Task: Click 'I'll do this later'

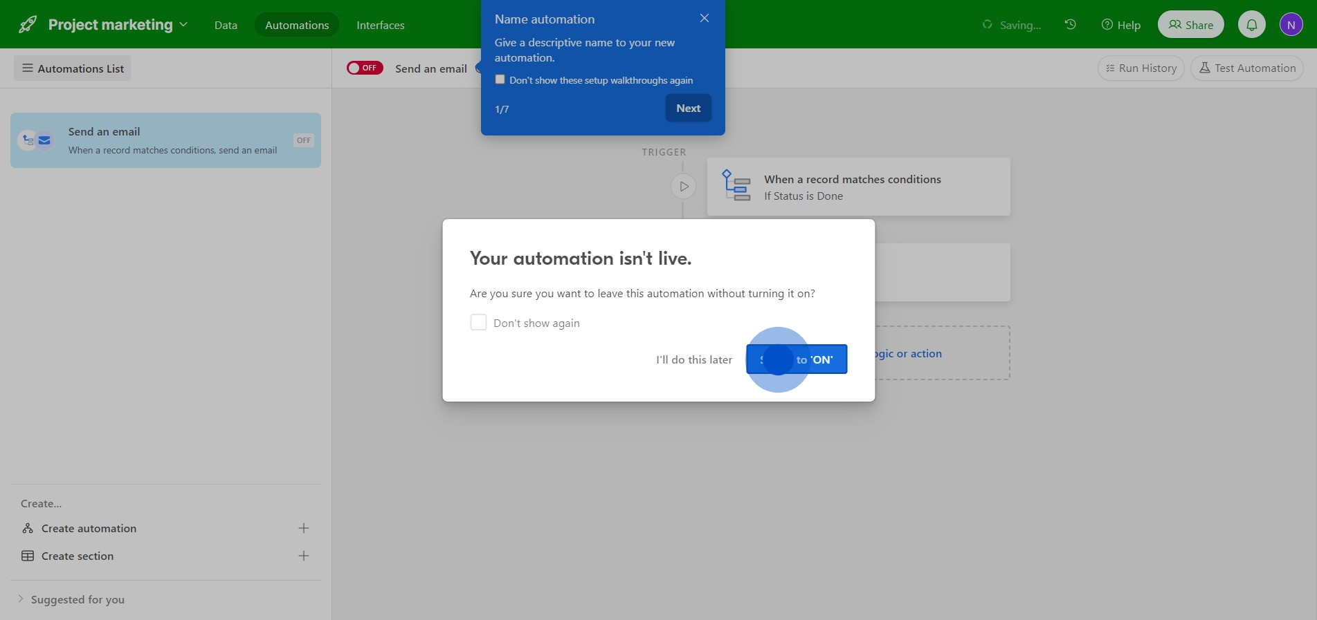Action: [x=693, y=360]
